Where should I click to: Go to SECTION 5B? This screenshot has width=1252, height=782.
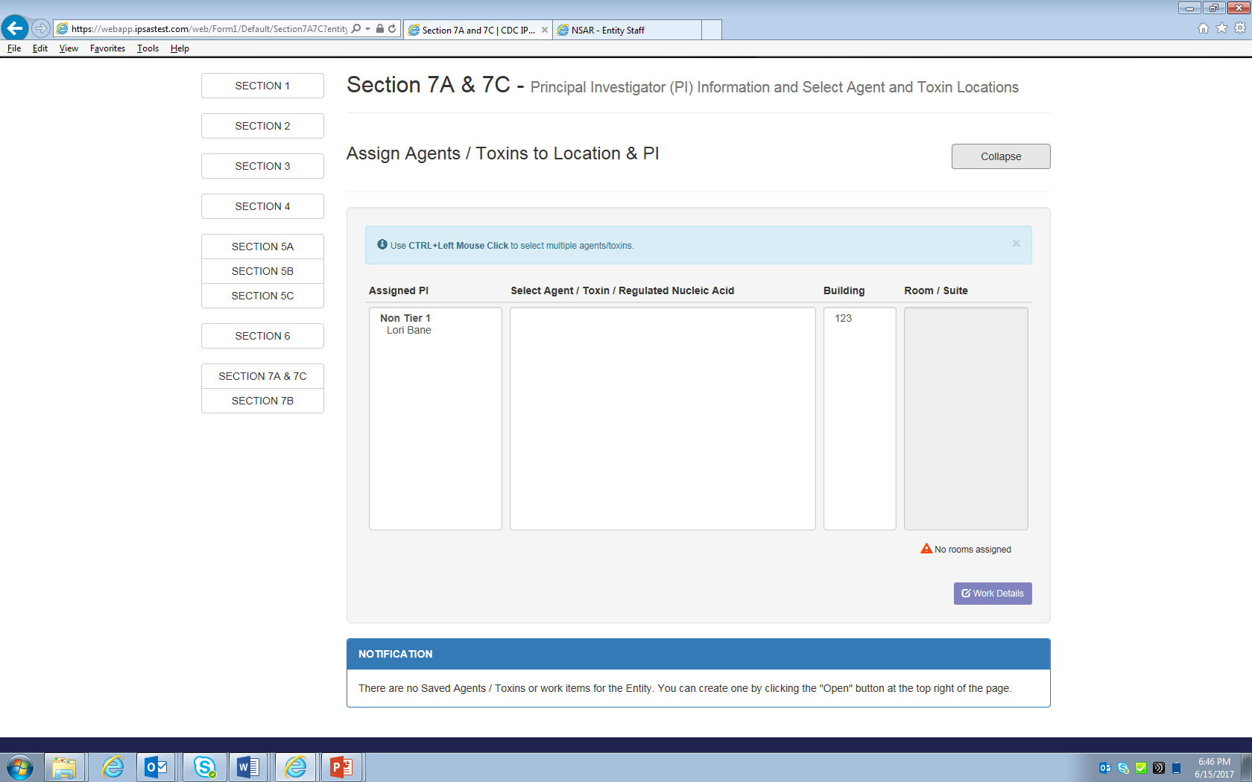tap(262, 271)
